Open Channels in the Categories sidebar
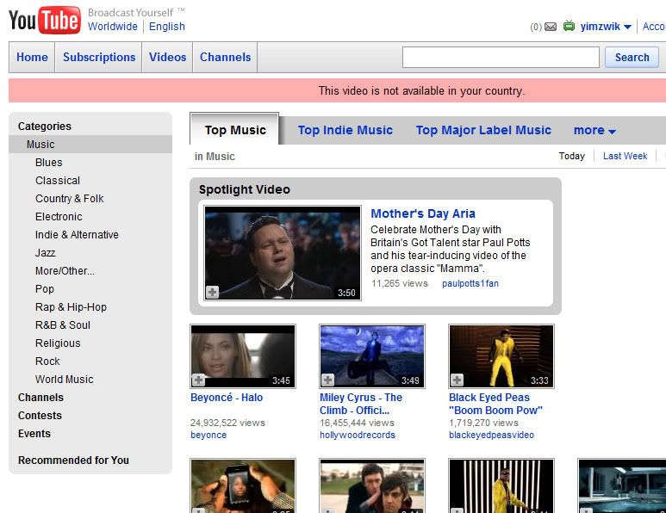The image size is (666, 513). (x=40, y=398)
